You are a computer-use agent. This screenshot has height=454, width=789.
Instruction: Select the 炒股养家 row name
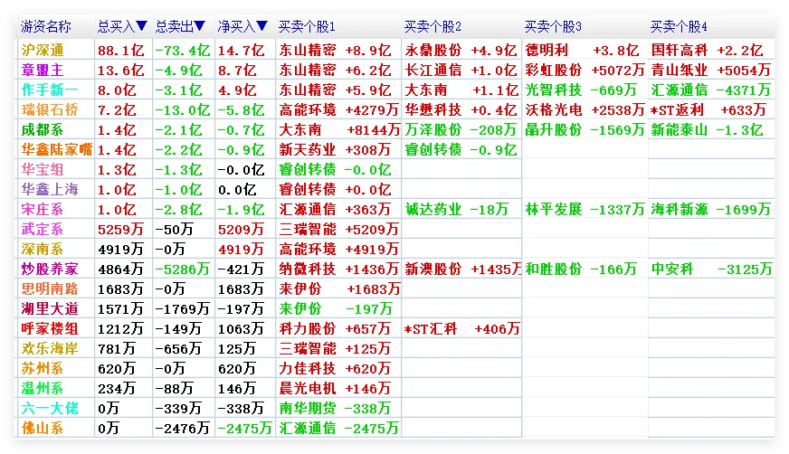pyautogui.click(x=50, y=269)
